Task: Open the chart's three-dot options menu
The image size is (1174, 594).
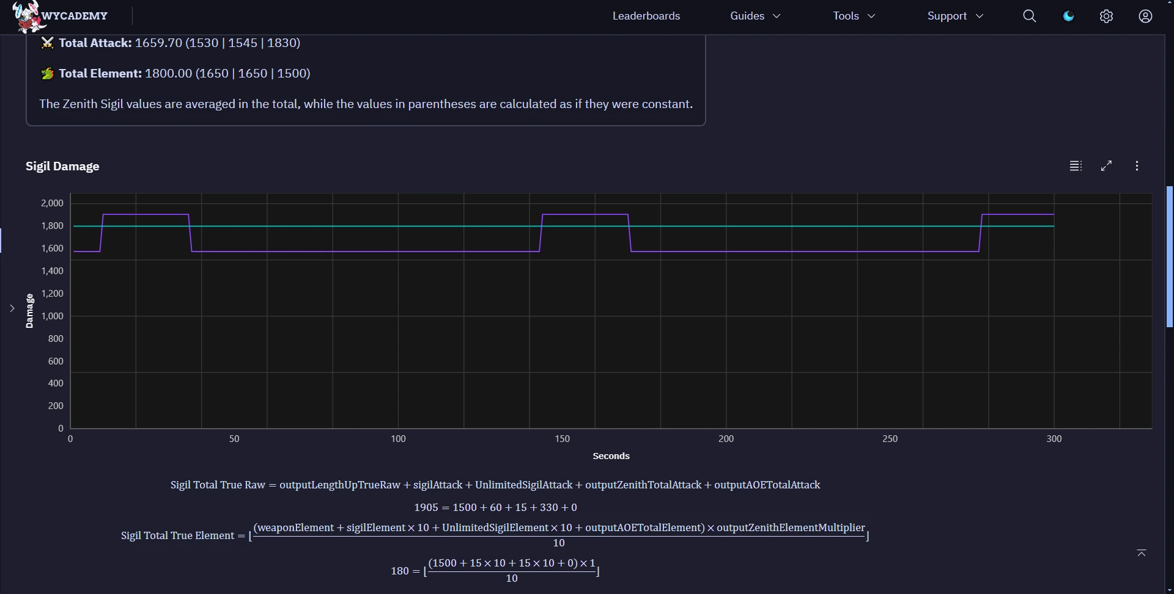Action: point(1137,166)
